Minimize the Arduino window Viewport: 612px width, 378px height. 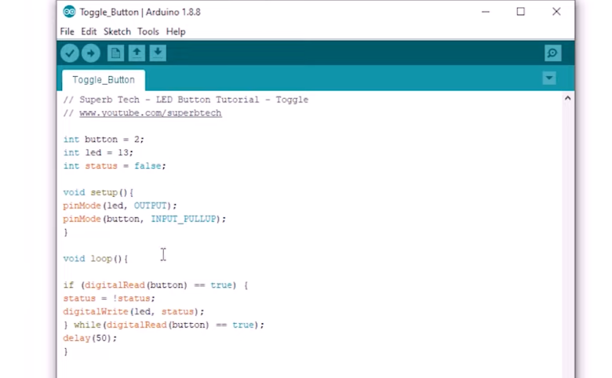(485, 12)
